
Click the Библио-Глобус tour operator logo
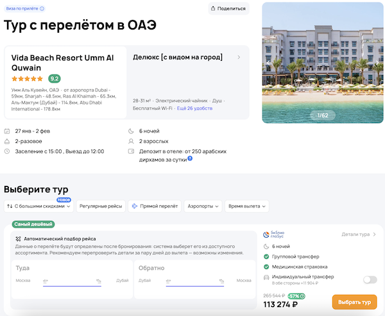click(x=274, y=234)
